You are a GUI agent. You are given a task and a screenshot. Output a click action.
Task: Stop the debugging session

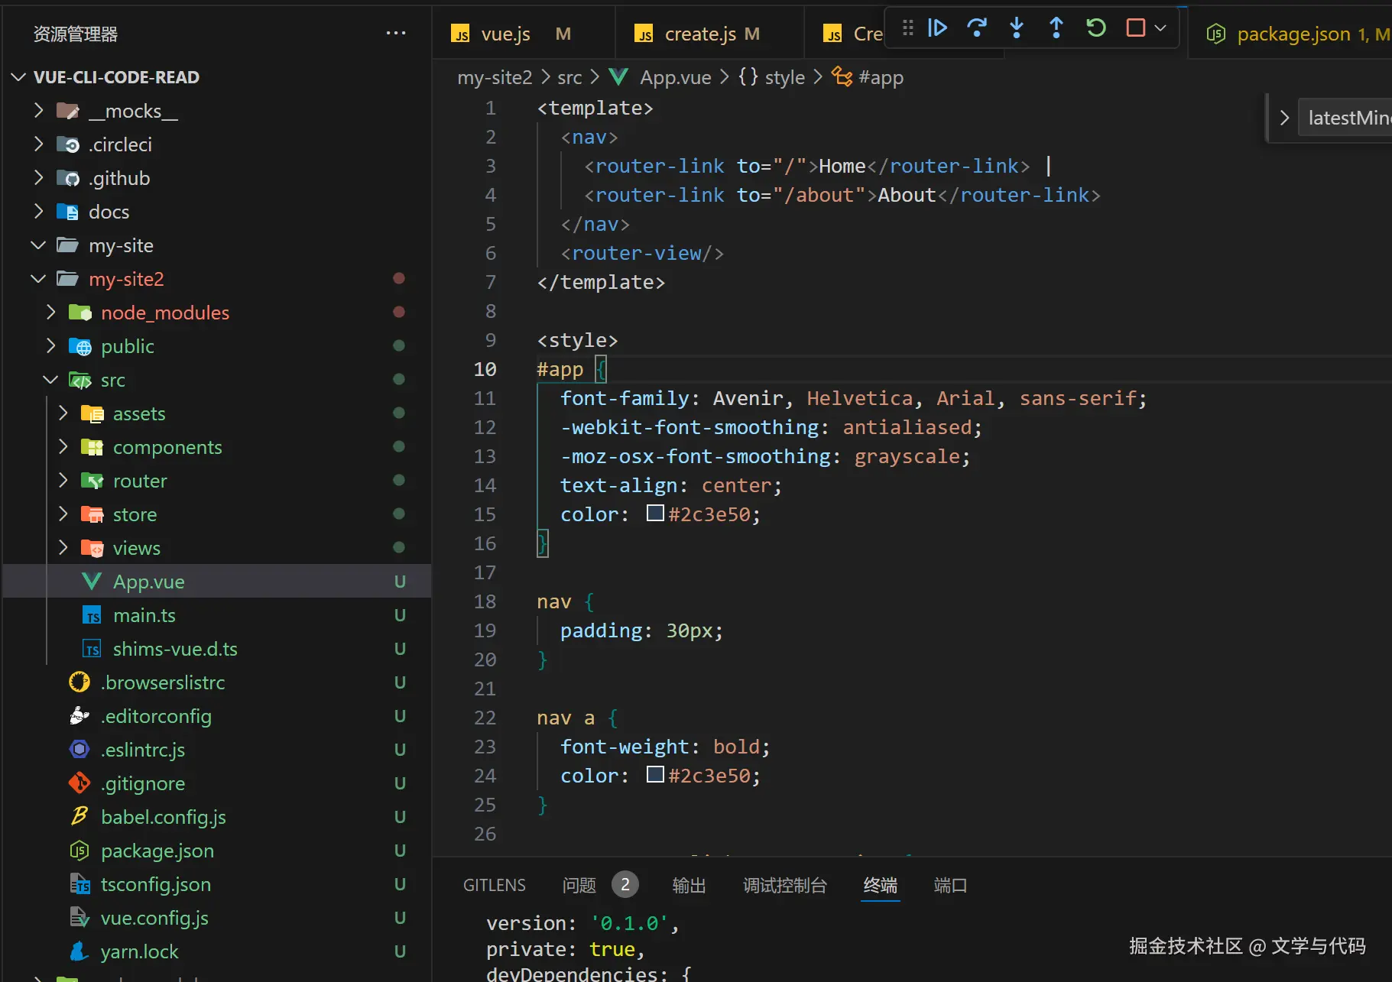coord(1136,28)
